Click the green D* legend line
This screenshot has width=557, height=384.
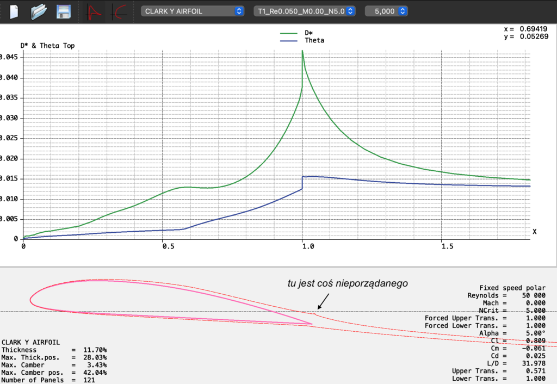click(x=291, y=33)
